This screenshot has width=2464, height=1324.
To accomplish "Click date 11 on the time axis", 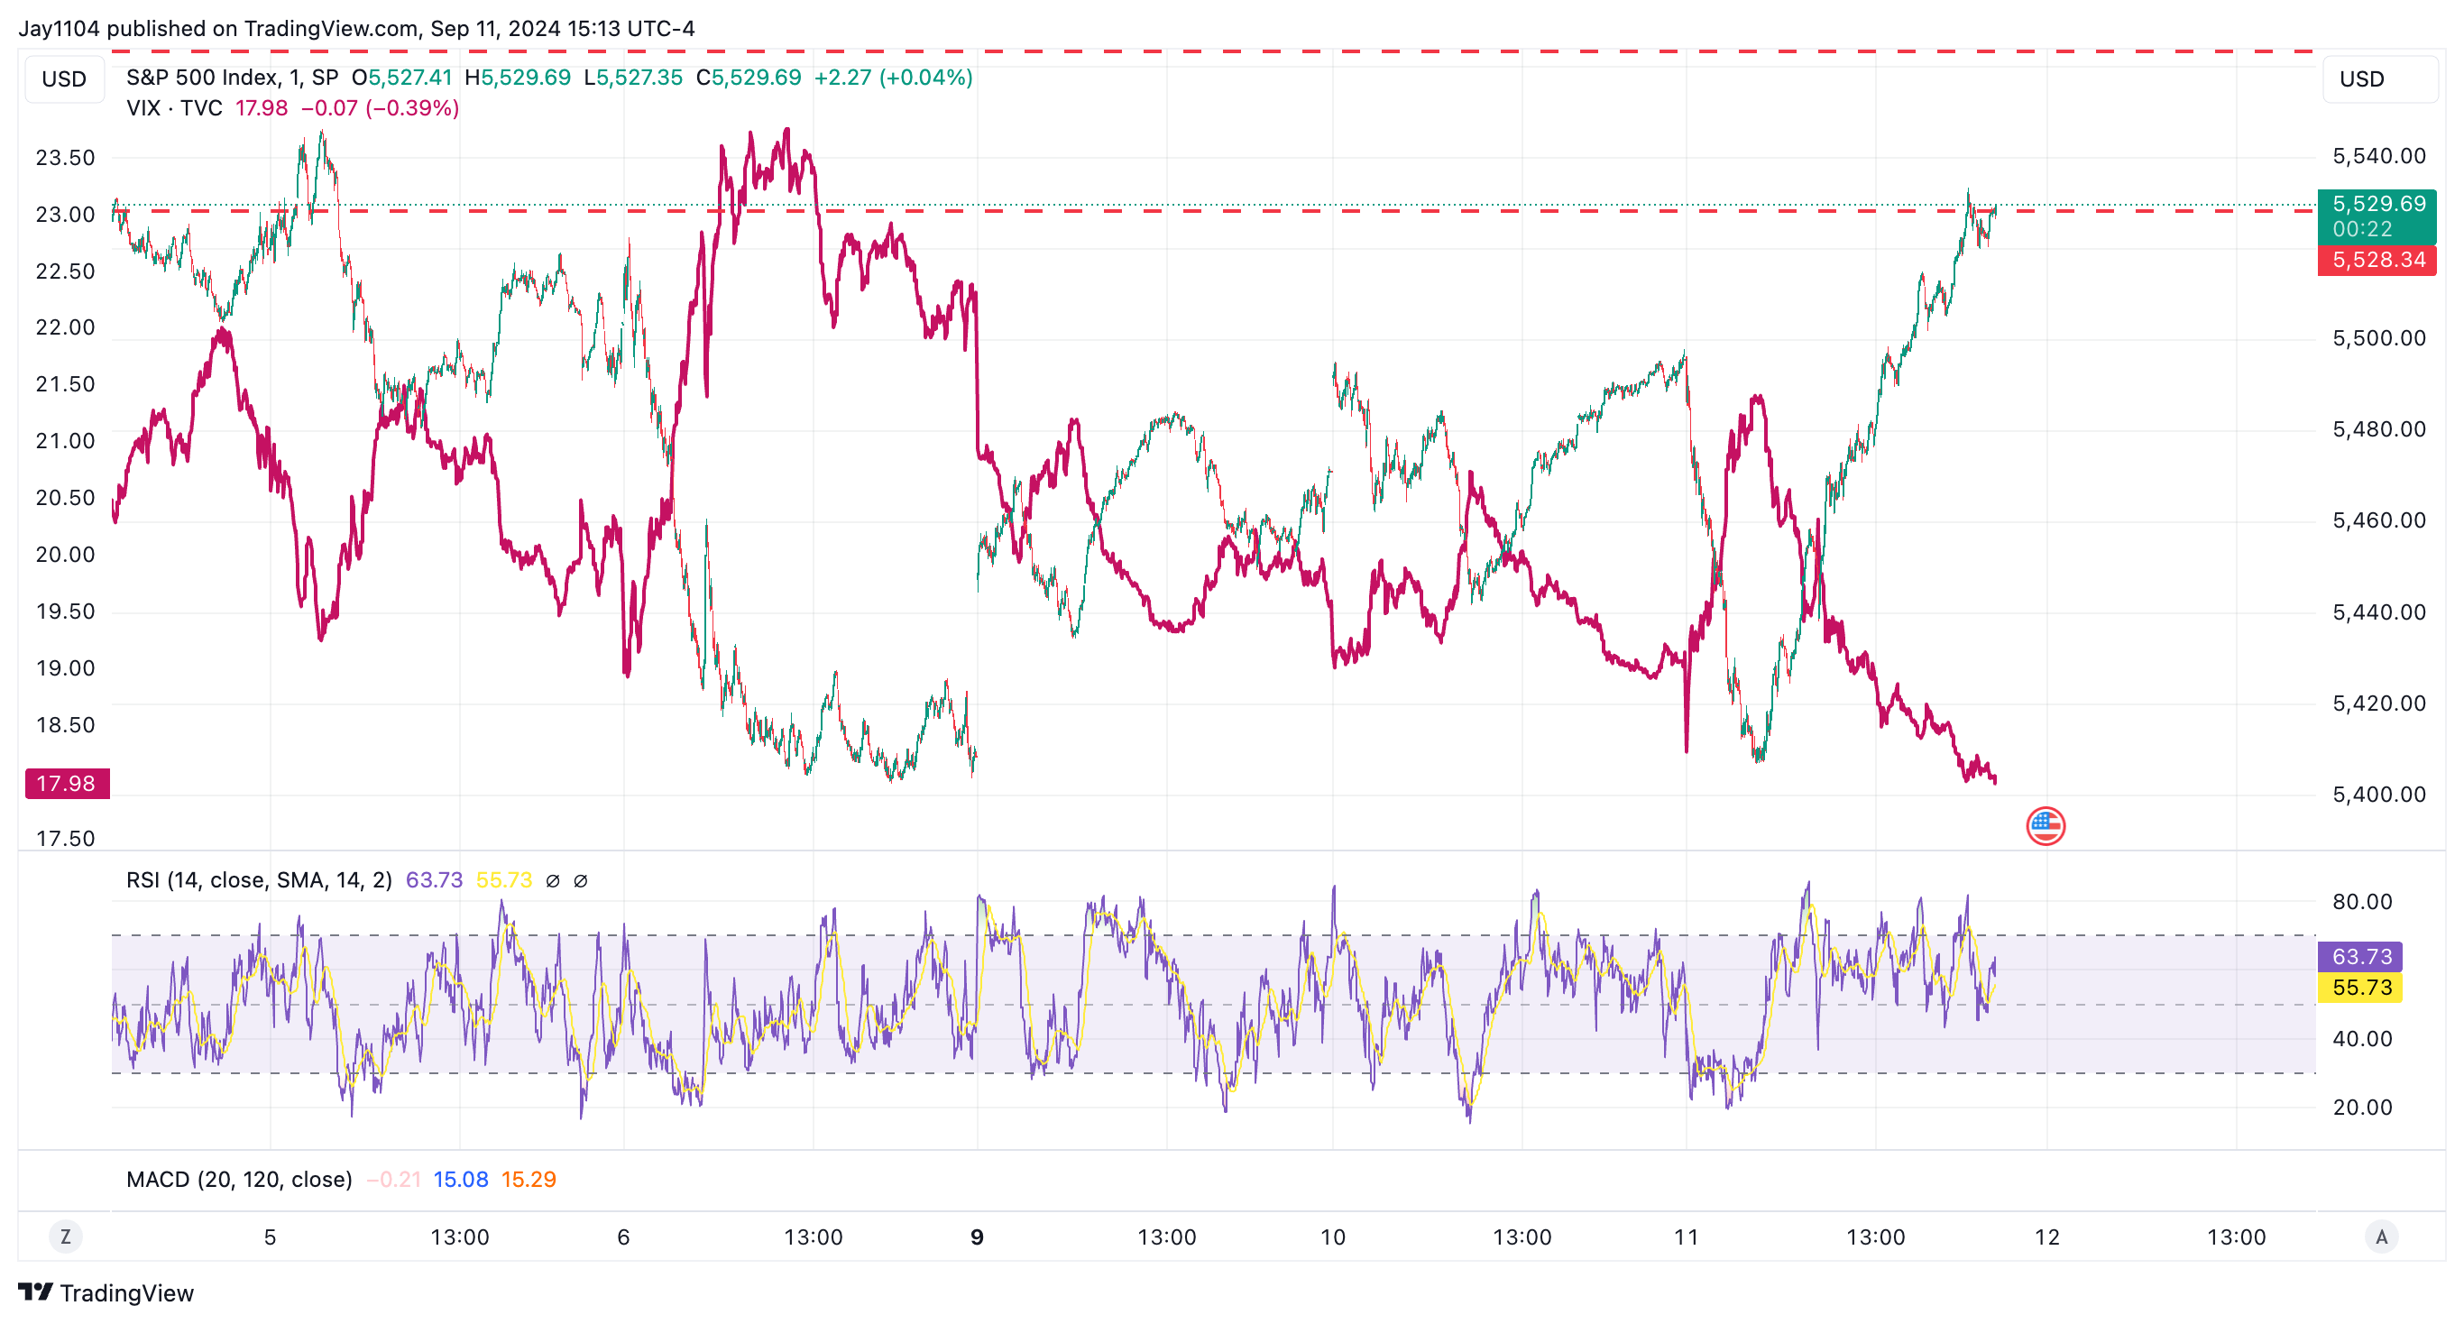I will [1686, 1236].
